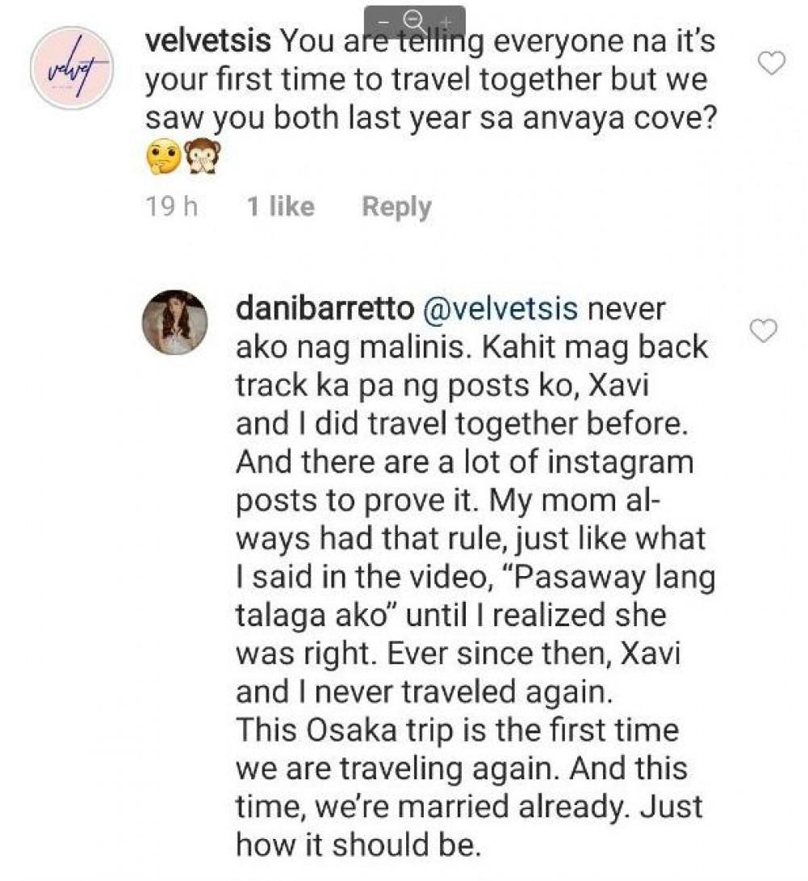Open the velvetsis profile picture
The height and width of the screenshot is (881, 808).
pyautogui.click(x=69, y=68)
